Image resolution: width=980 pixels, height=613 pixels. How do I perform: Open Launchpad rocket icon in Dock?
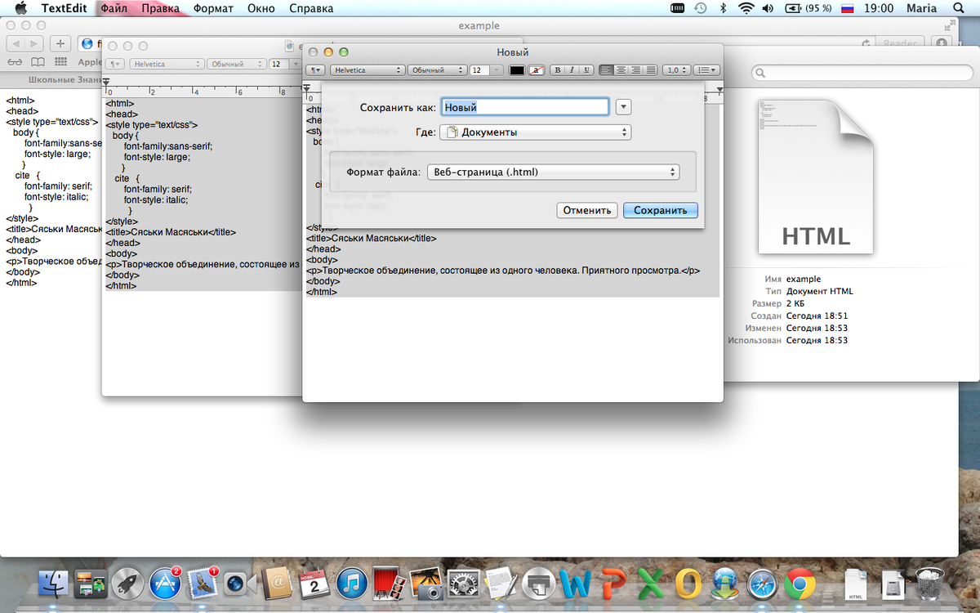click(127, 584)
